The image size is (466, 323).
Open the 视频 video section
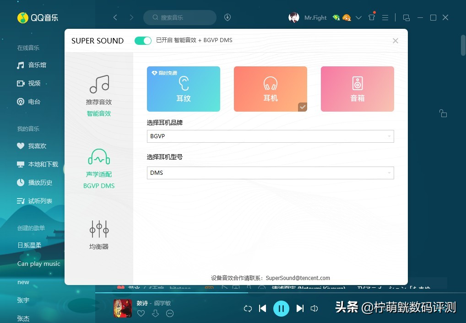[x=30, y=83]
